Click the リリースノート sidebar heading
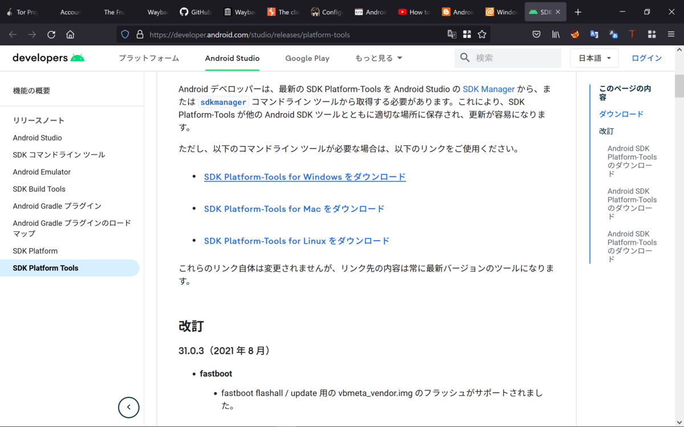Viewport: 684px width, 427px height. (39, 121)
